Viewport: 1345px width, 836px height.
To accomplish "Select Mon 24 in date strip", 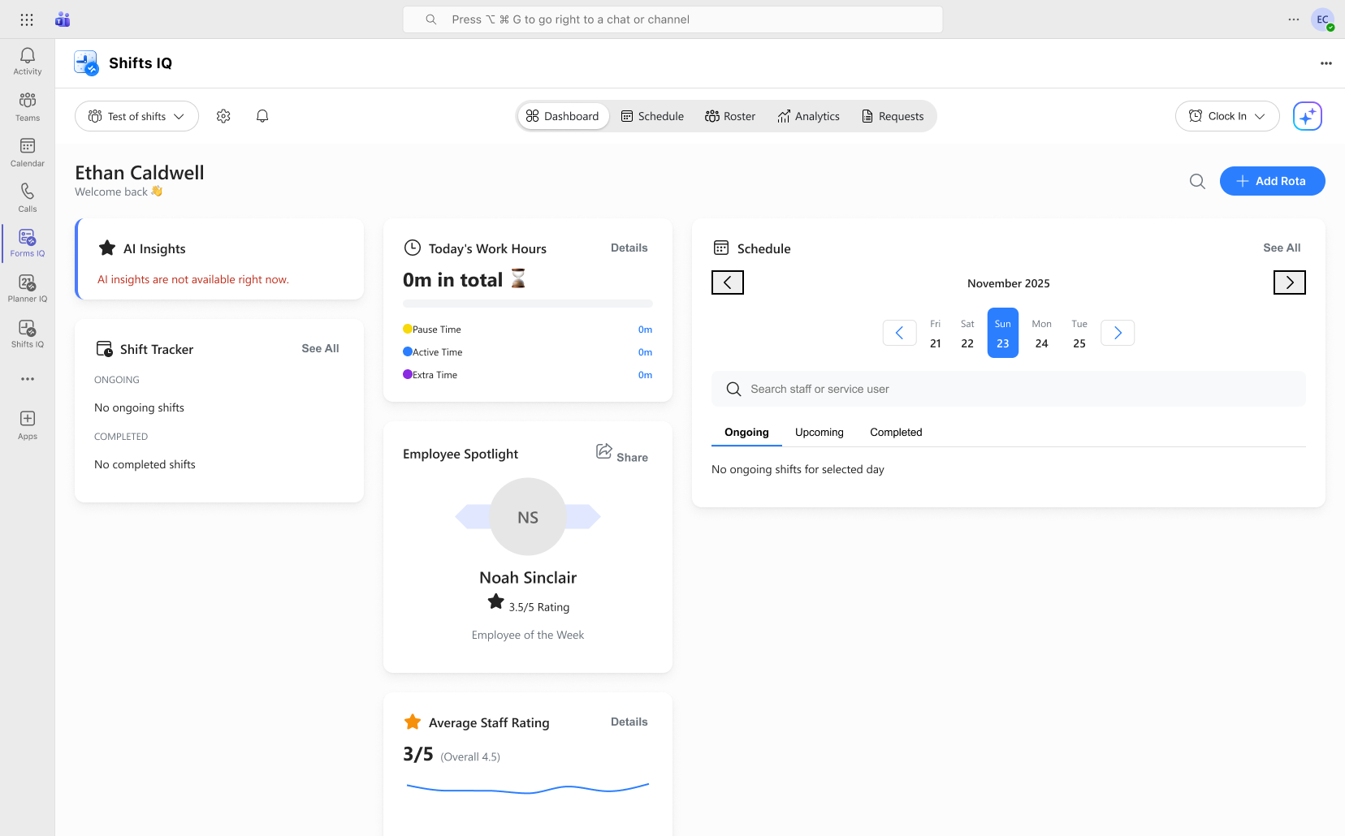I will click(x=1041, y=333).
